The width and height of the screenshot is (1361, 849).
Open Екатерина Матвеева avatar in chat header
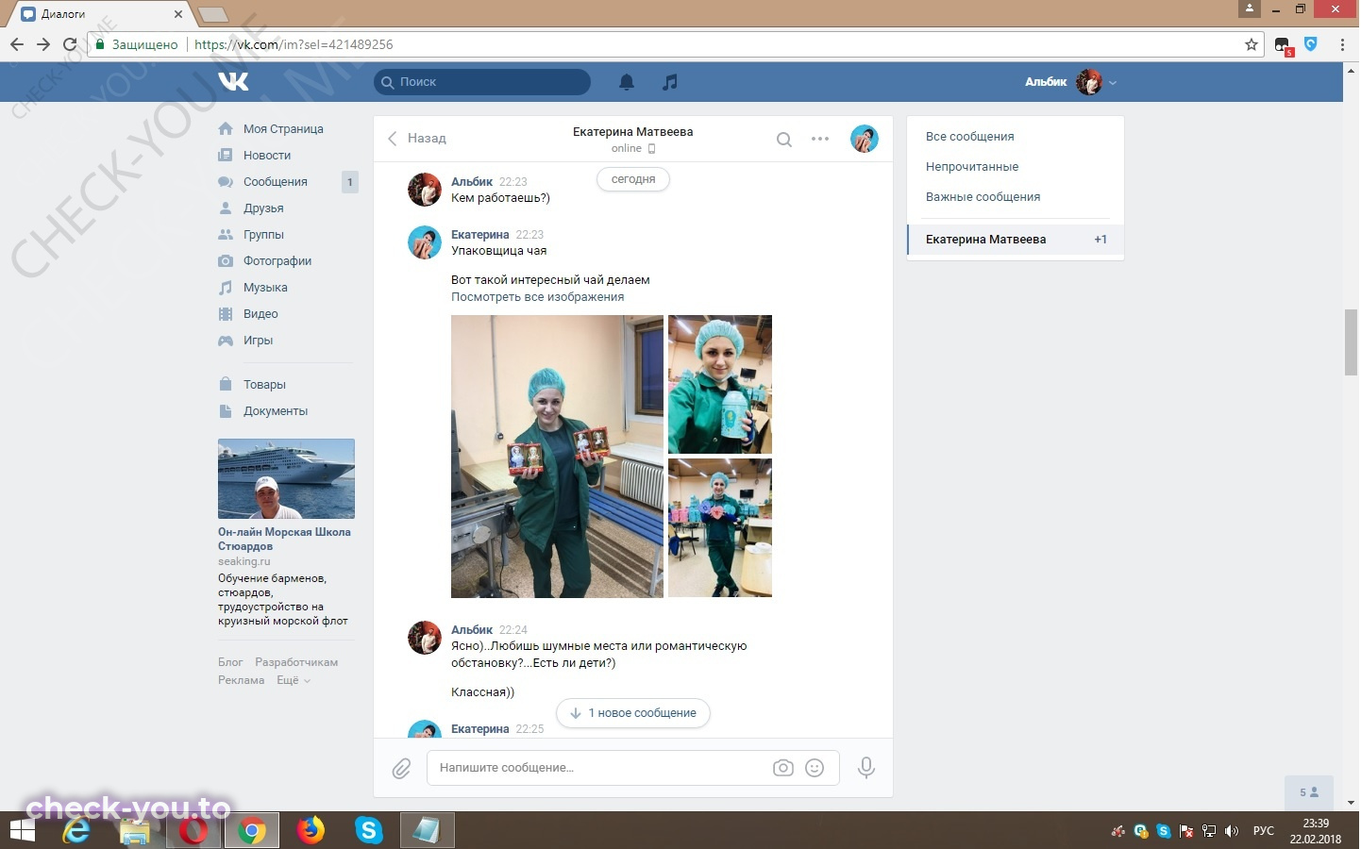point(865,139)
